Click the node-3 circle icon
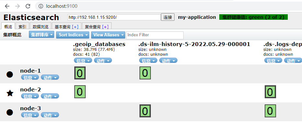302x130 pixels. (10, 112)
